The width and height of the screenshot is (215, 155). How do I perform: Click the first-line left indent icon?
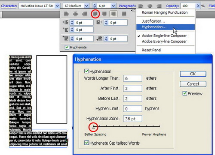tap(65, 30)
